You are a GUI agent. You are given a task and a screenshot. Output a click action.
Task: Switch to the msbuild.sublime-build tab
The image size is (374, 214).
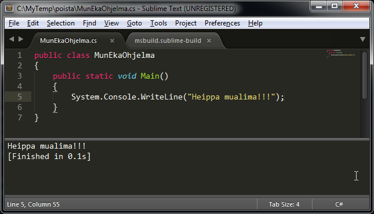[x=168, y=40]
